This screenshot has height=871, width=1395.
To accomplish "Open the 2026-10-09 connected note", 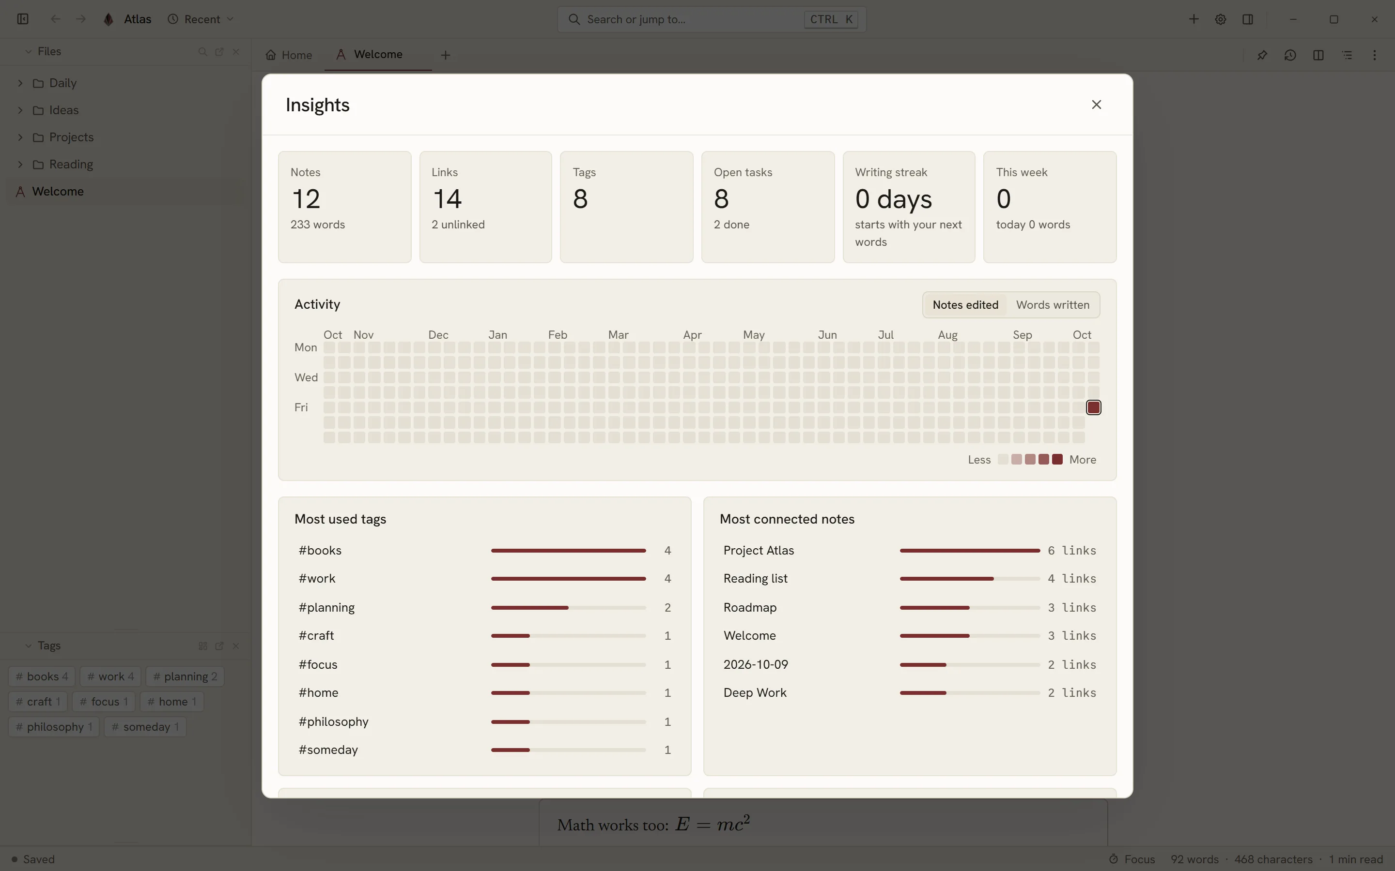I will (910, 664).
